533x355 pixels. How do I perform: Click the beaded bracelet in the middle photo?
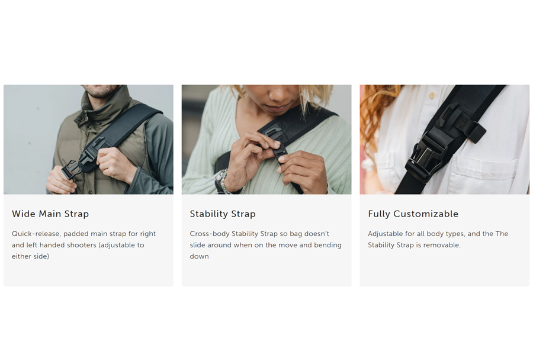(223, 182)
